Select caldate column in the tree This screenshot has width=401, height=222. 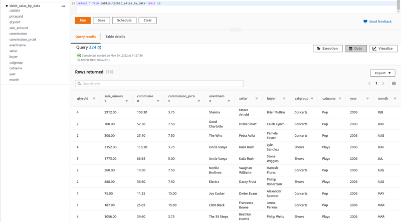tap(15, 11)
